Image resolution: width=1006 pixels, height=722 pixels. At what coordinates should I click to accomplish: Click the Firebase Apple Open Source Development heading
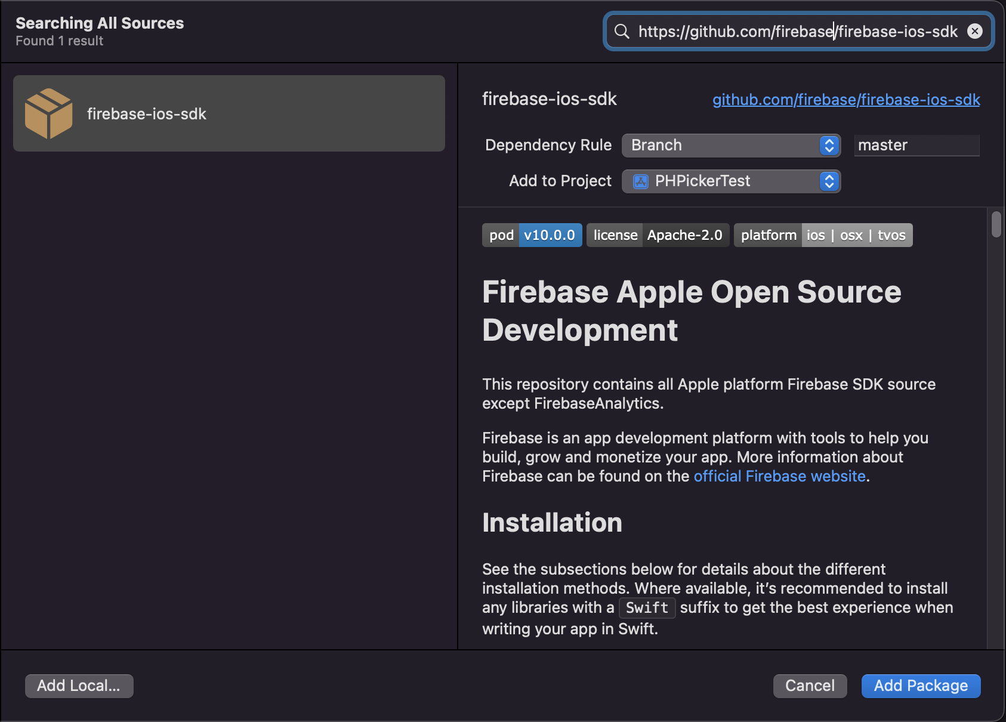[x=692, y=311]
